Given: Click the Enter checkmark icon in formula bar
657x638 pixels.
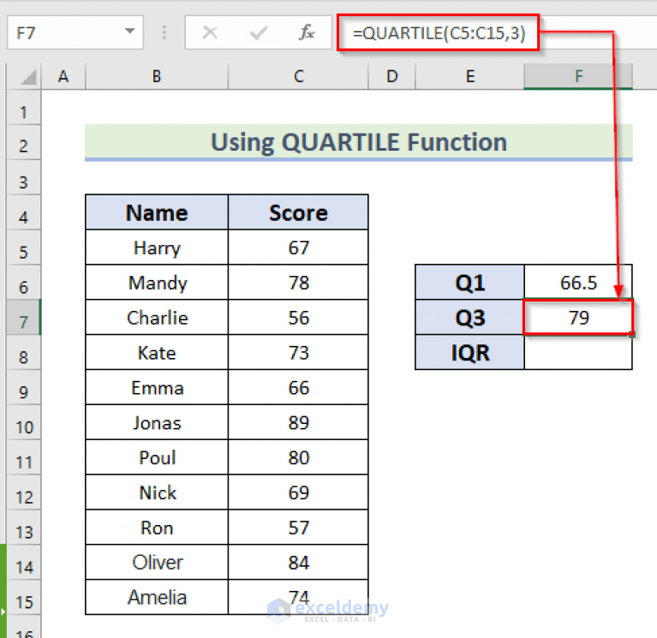Looking at the screenshot, I should (x=259, y=33).
